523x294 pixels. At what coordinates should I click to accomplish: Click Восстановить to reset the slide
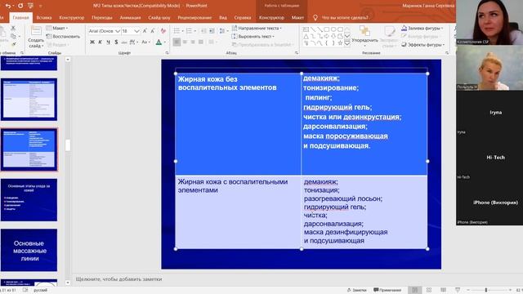63,36
